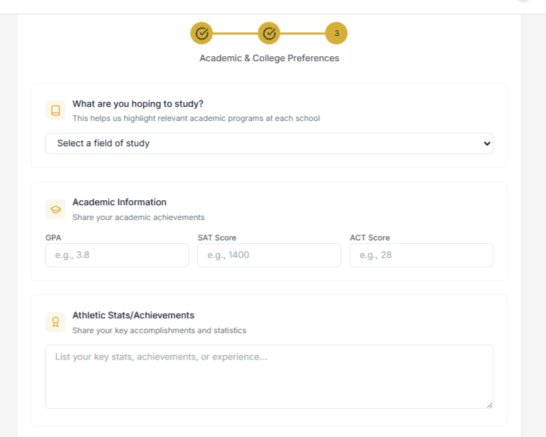Go back to the second completed step
This screenshot has height=437, width=546.
pos(269,33)
